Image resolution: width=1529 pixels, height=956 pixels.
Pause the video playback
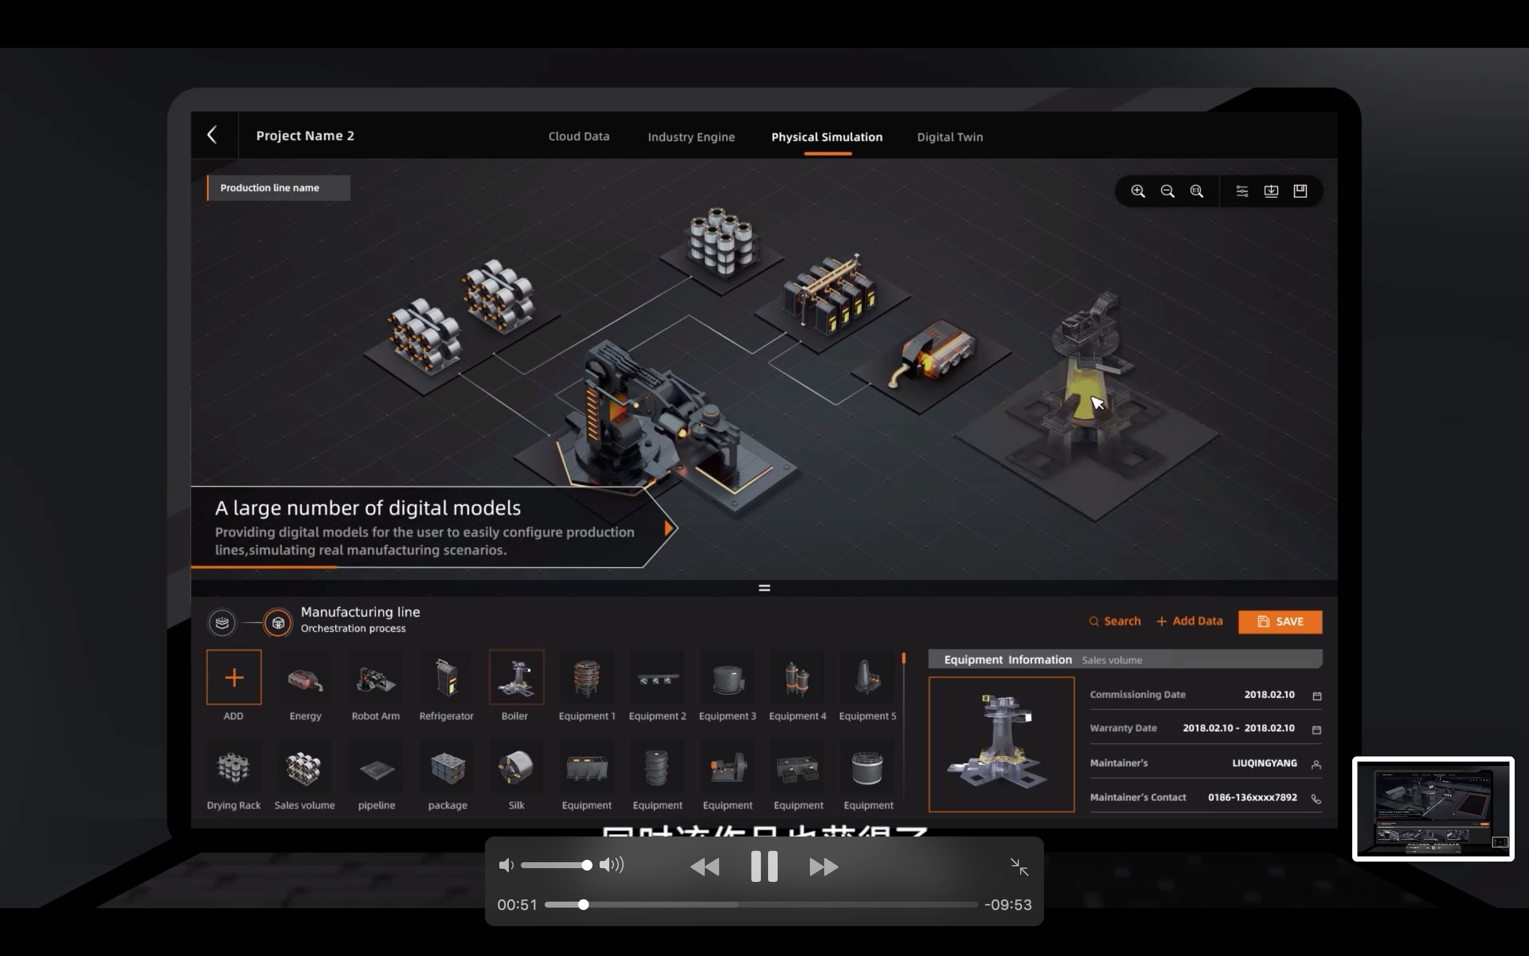tap(764, 866)
